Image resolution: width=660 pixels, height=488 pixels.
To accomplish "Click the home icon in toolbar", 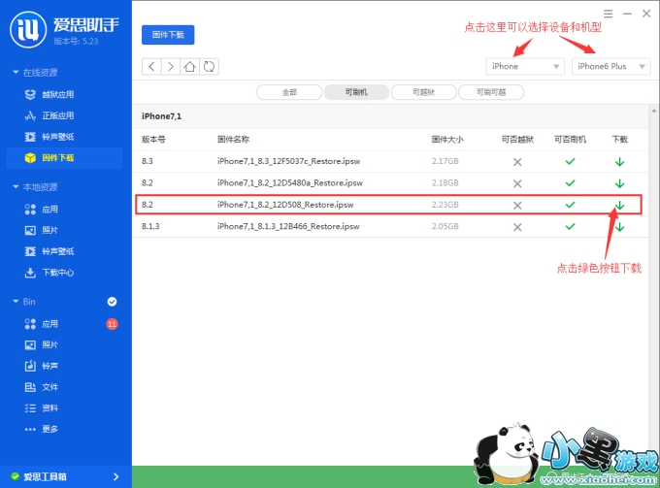I will 190,66.
